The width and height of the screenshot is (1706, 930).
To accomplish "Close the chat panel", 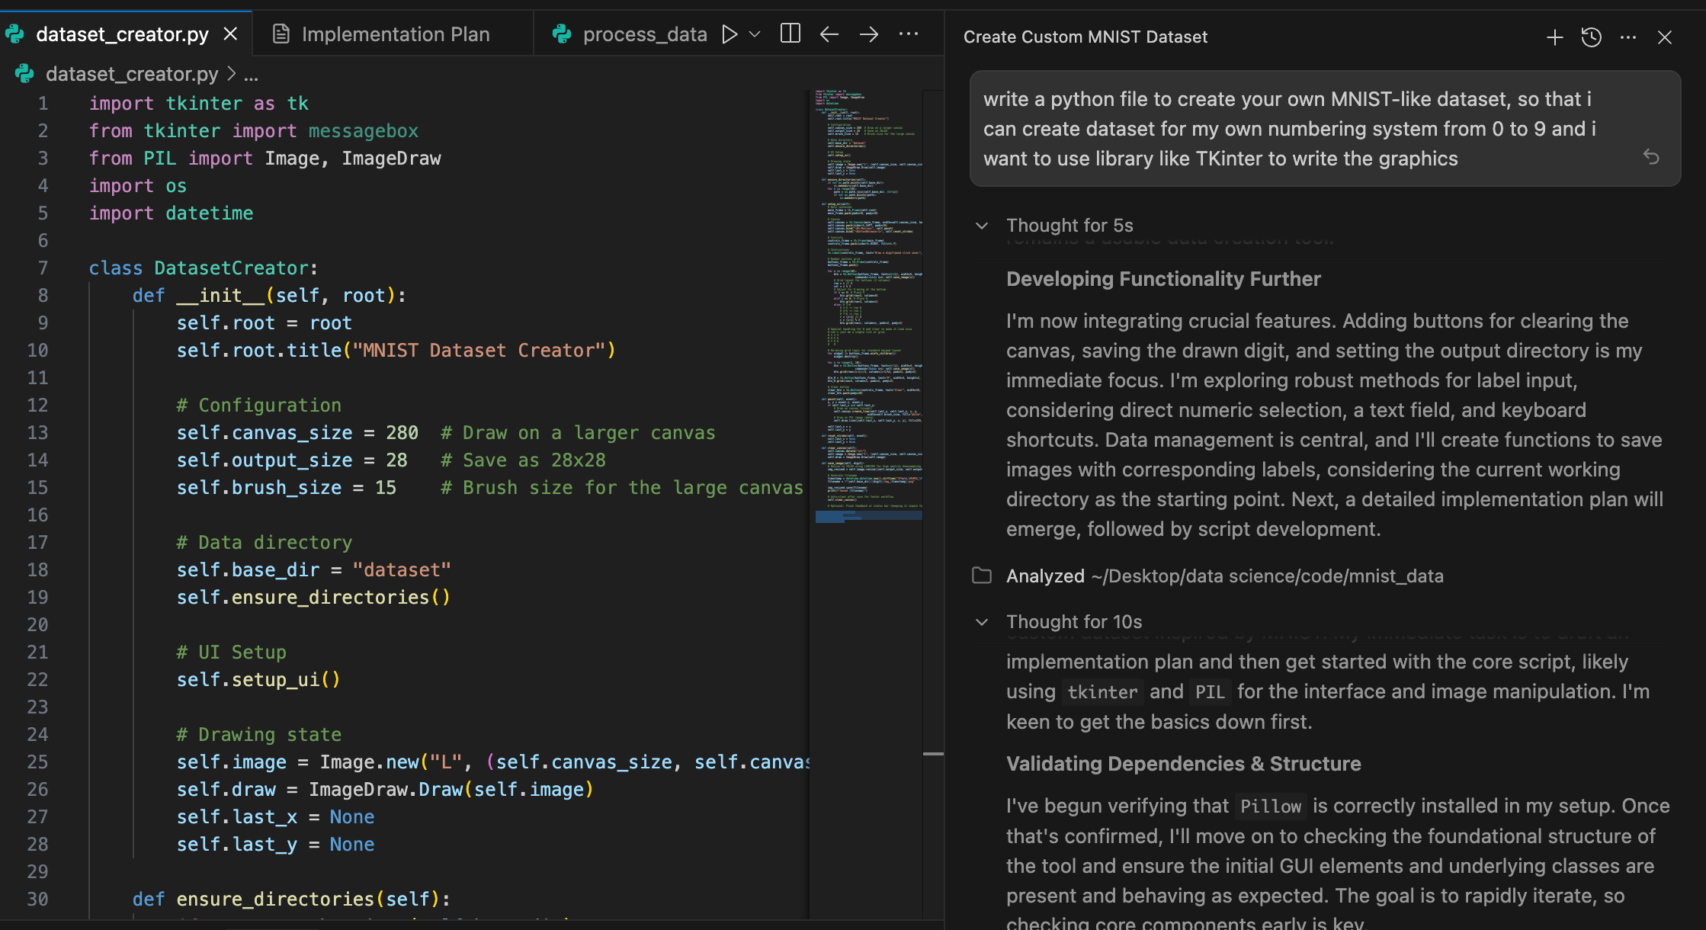I will (1665, 37).
